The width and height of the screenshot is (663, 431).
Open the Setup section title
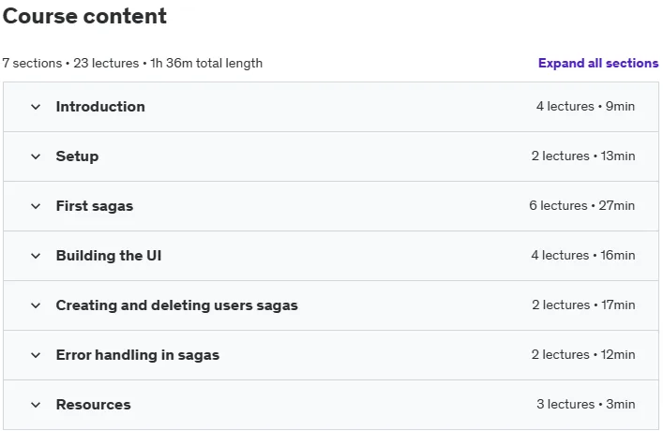click(78, 156)
